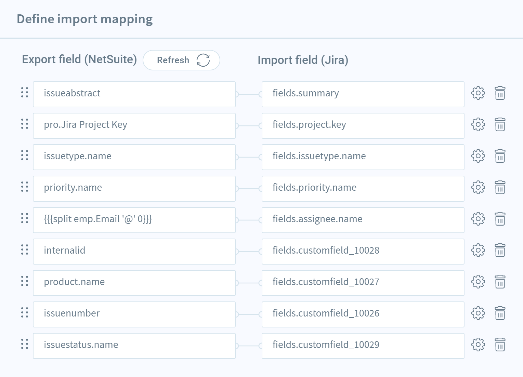This screenshot has width=523, height=377.
Task: Grab the drag handle for issuetype.name row
Action: (x=25, y=155)
